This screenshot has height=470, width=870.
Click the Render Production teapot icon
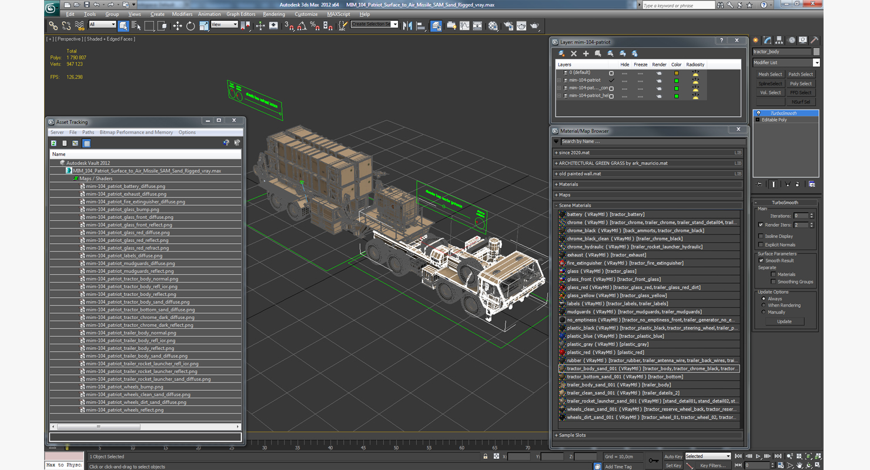click(x=534, y=26)
